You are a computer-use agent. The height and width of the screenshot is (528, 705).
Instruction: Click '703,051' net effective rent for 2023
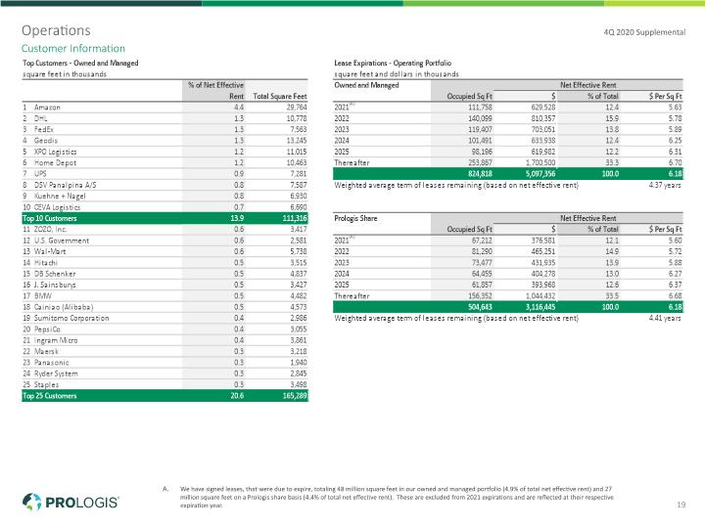[x=543, y=129]
